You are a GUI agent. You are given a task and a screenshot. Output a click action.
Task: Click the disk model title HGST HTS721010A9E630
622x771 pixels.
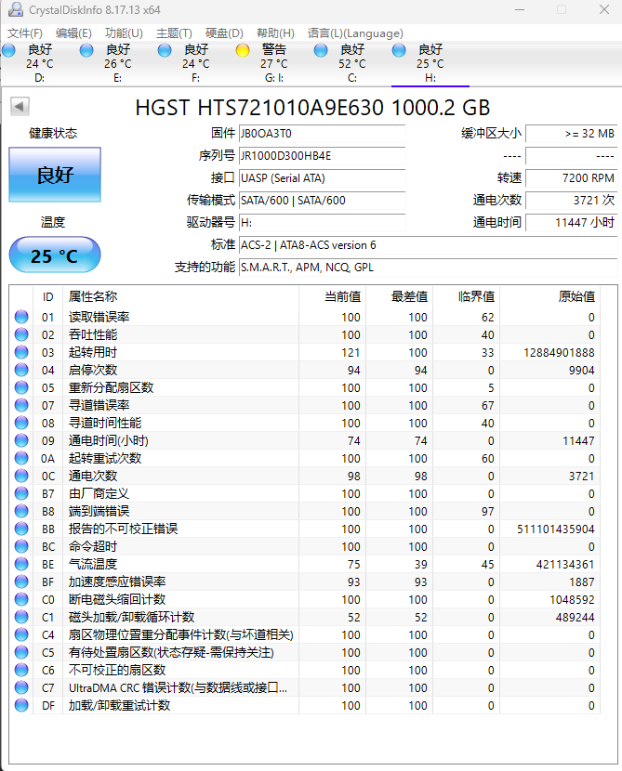tap(313, 108)
